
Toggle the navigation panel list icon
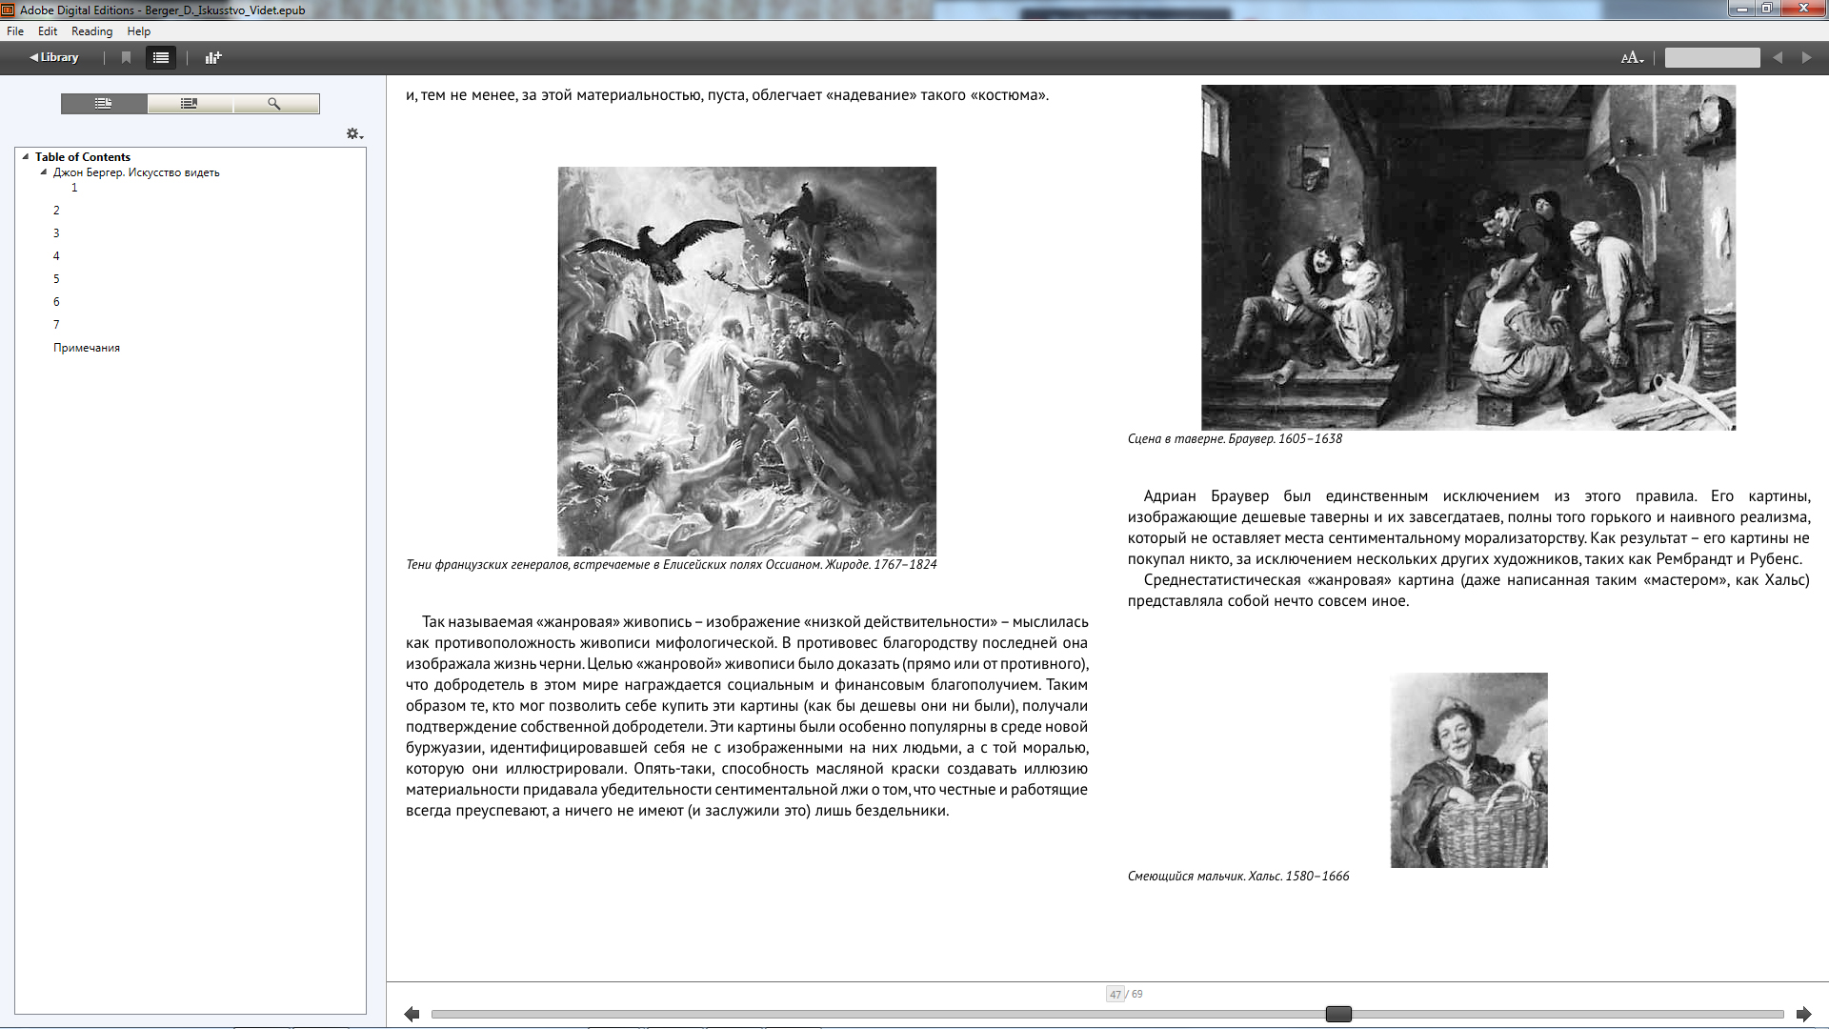point(161,57)
